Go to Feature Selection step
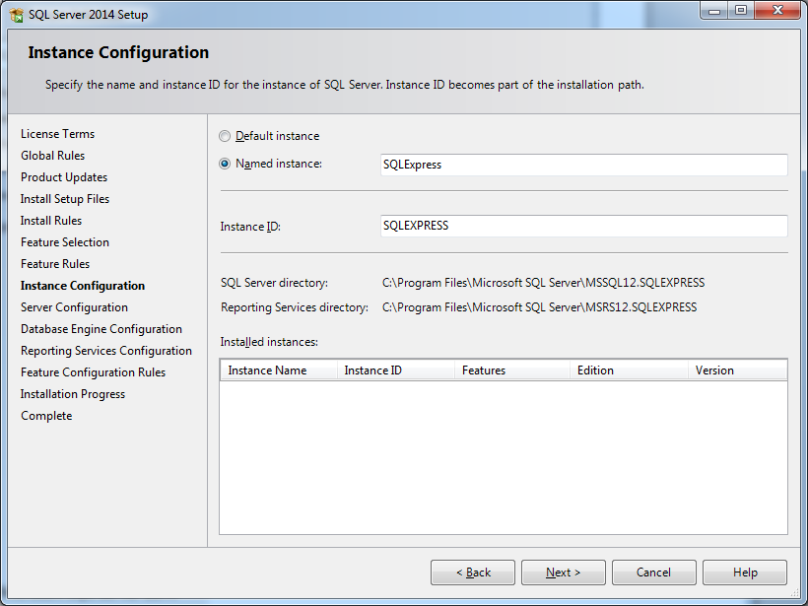This screenshot has height=606, width=808. 65,242
